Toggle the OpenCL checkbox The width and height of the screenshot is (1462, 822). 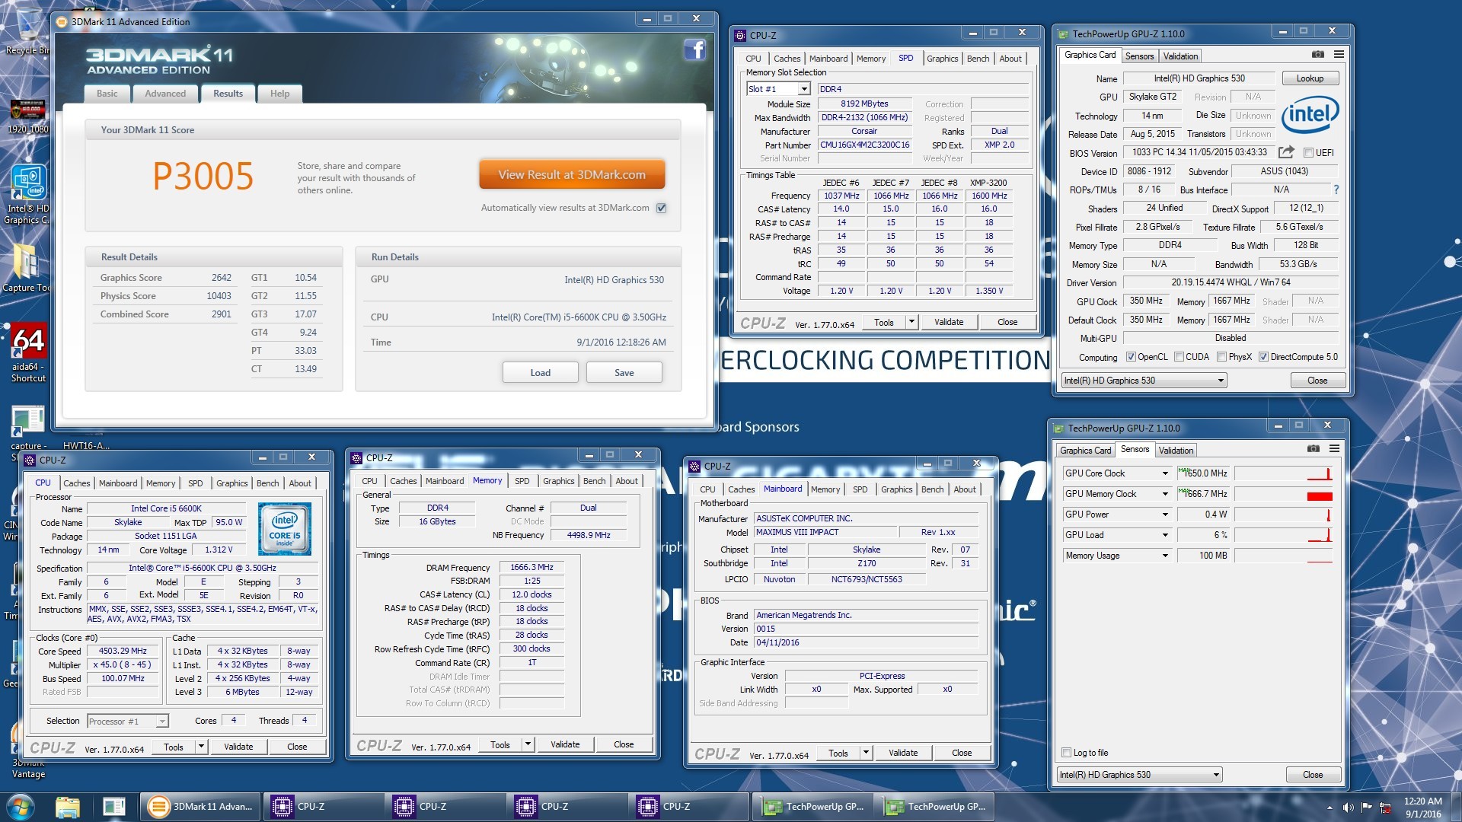[x=1131, y=357]
